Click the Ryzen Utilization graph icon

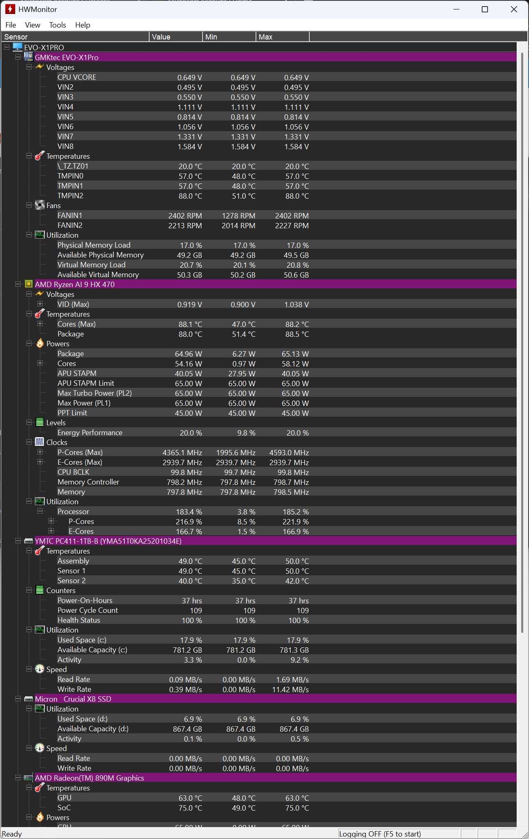pos(39,501)
